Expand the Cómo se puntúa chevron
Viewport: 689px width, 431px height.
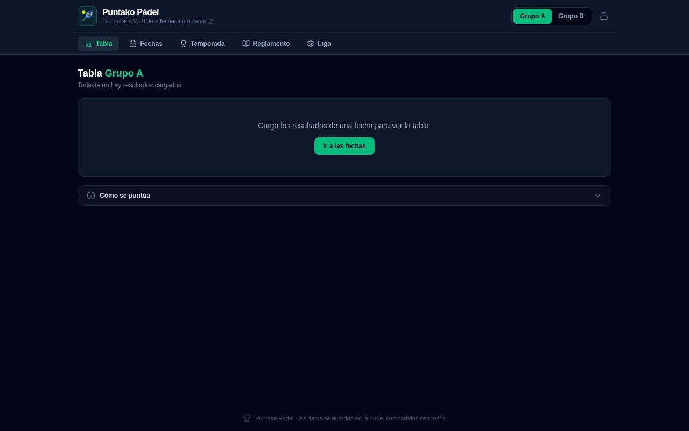point(598,196)
